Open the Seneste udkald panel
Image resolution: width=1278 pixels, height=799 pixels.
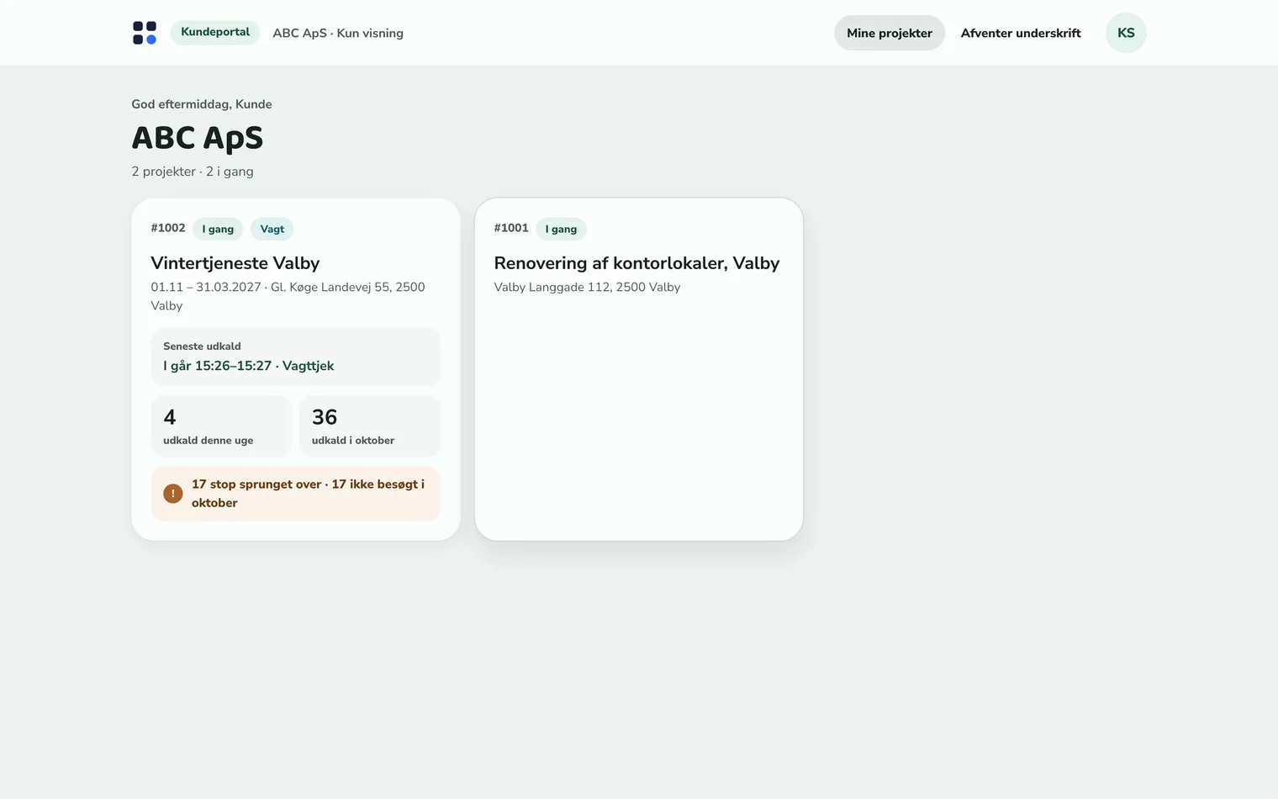[296, 357]
